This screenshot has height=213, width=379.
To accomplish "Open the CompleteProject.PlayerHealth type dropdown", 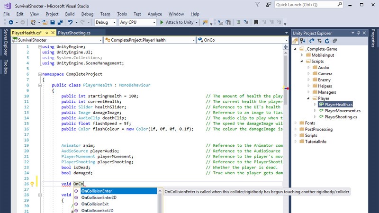I will pos(150,40).
